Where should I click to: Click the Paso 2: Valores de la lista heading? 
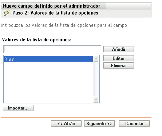click(55, 13)
